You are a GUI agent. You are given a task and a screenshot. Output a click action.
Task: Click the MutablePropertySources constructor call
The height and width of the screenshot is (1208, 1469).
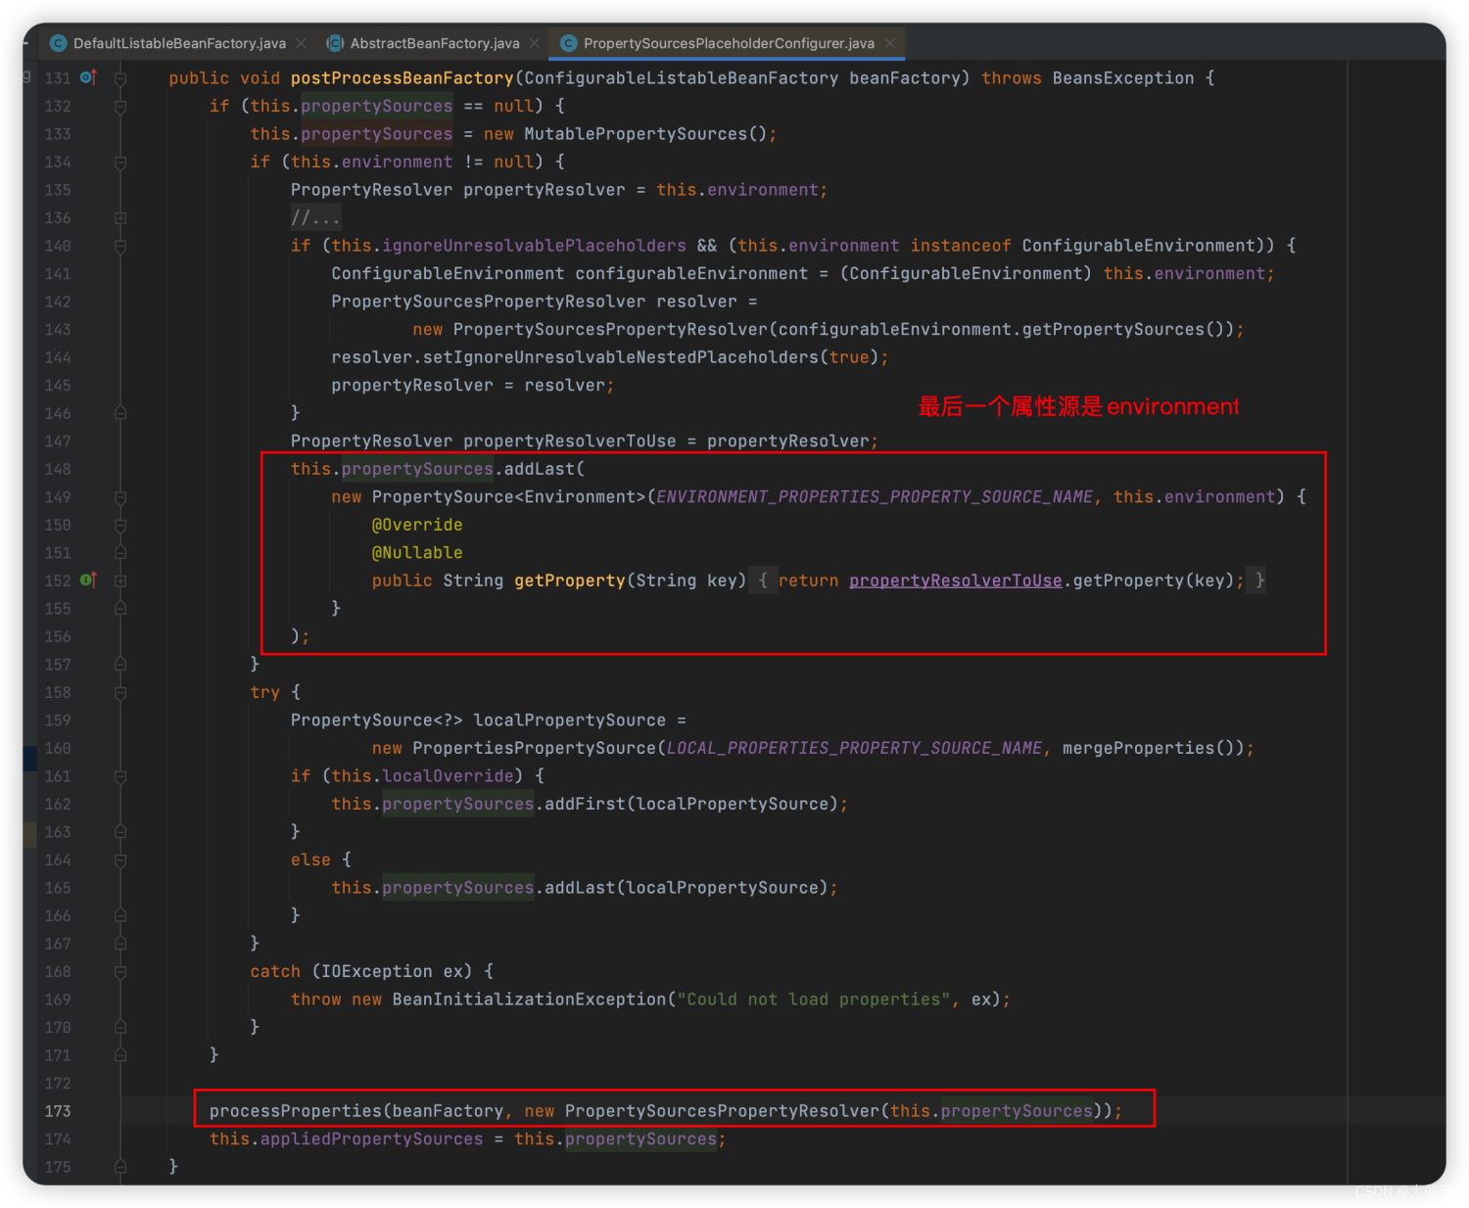tap(636, 134)
